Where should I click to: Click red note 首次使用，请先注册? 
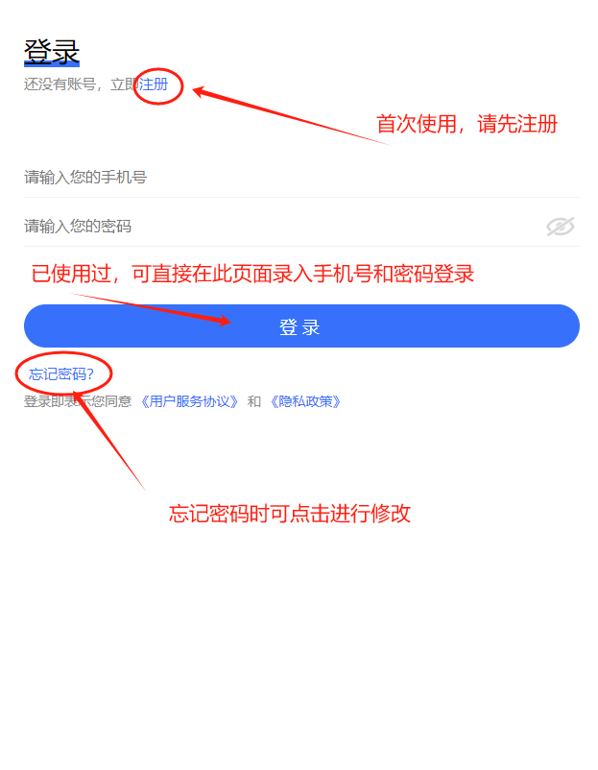(466, 124)
